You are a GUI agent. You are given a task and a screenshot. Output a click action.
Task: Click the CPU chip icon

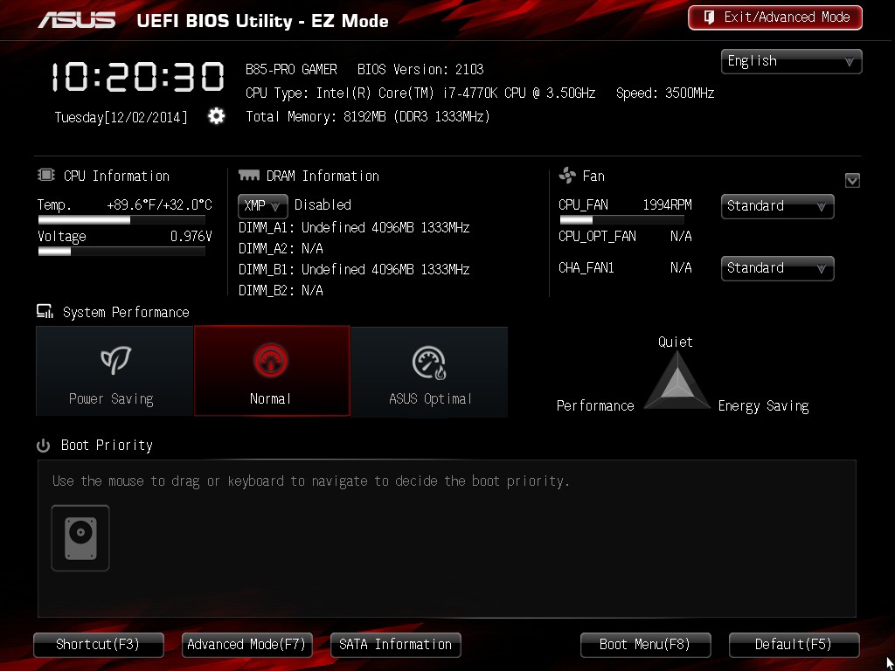click(x=46, y=175)
